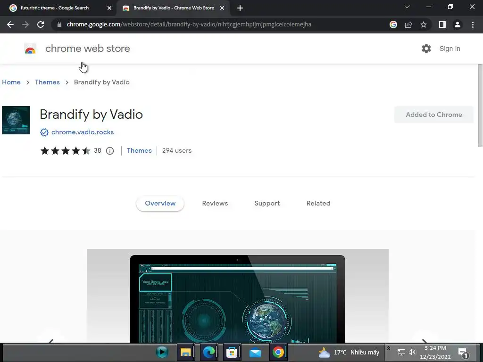The height and width of the screenshot is (362, 483).
Task: Open a new tab with plus button
Action: tap(240, 8)
